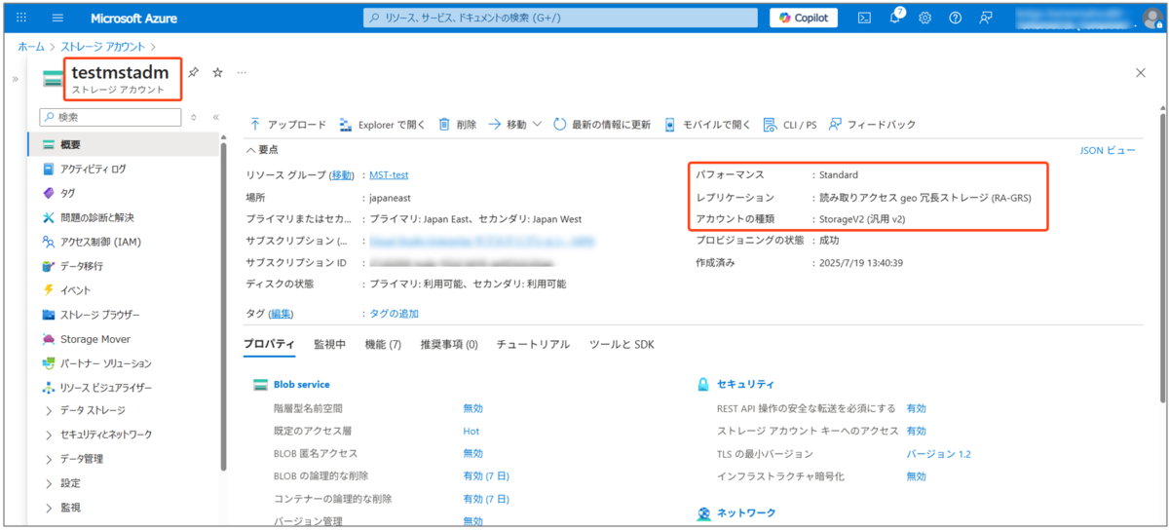
Task: Click ホーム breadcrumb
Action: [31, 46]
